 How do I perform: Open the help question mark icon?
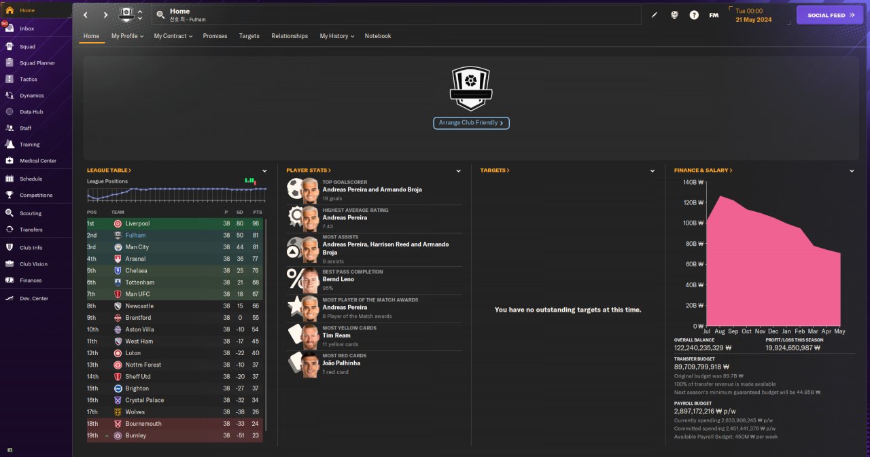[694, 15]
